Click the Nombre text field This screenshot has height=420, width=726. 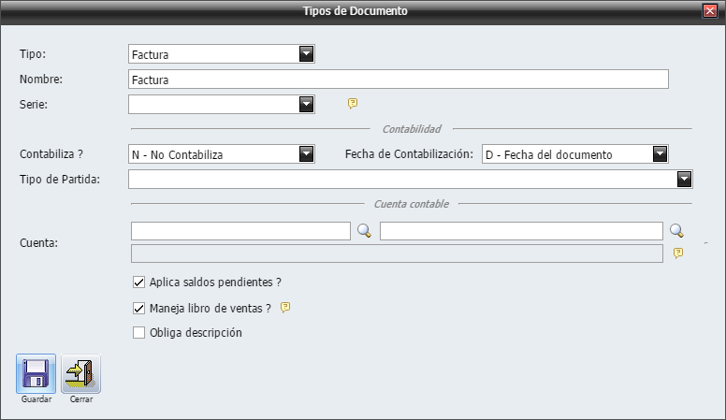pos(399,80)
